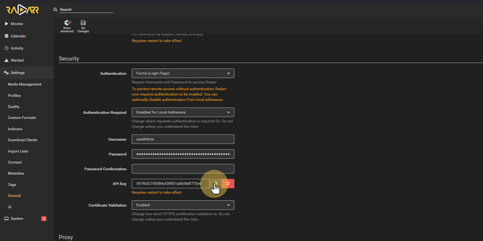Viewport: 483px width, 241px height.
Task: Click the 'Certificate Validation' label
Action: point(107,205)
